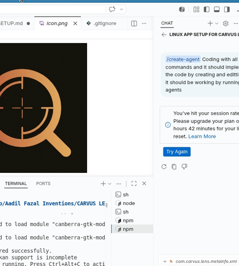The width and height of the screenshot is (239, 266).
Task: Expand the terminal launch profile dropdown
Action: click(110, 184)
